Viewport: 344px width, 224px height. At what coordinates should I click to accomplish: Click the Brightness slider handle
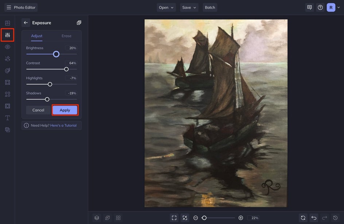(x=56, y=54)
